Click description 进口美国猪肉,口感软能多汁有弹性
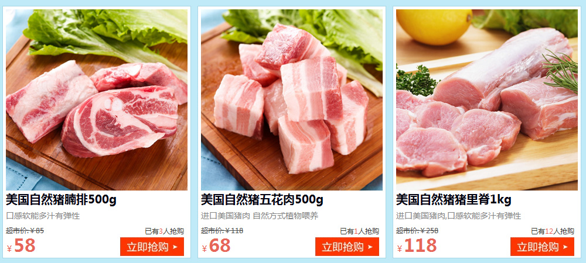Screen dimensions: 586x263 [x=459, y=216]
